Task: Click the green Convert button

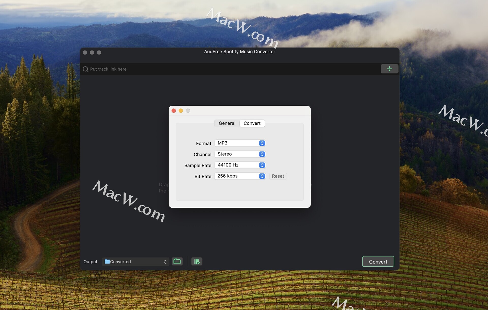Action: click(378, 262)
